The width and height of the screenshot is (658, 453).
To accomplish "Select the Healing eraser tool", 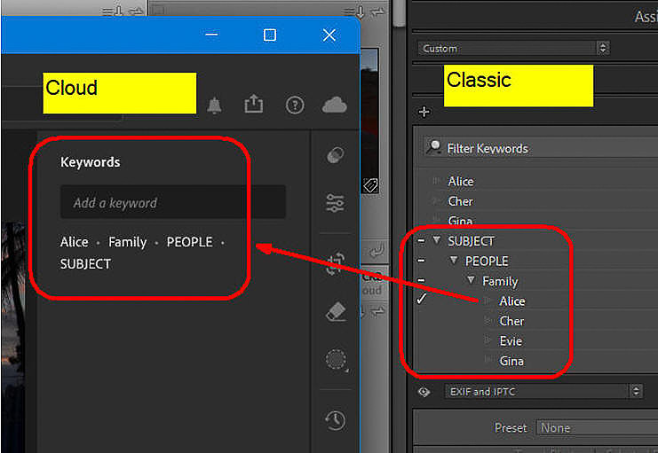I will tap(337, 312).
